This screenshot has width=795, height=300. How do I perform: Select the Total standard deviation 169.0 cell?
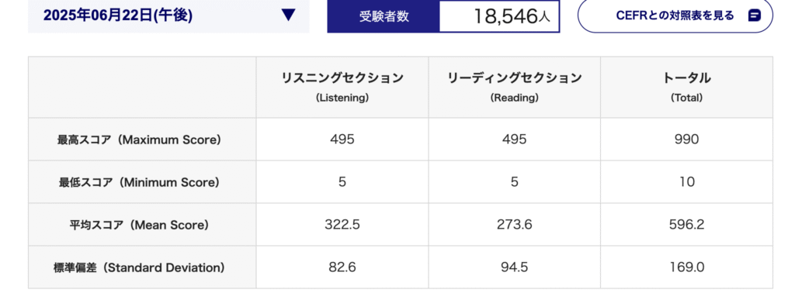(x=687, y=267)
